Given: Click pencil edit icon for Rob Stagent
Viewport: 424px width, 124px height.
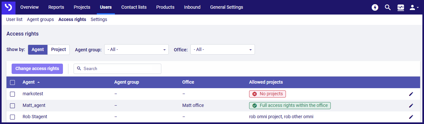Looking at the screenshot, I should click(411, 117).
